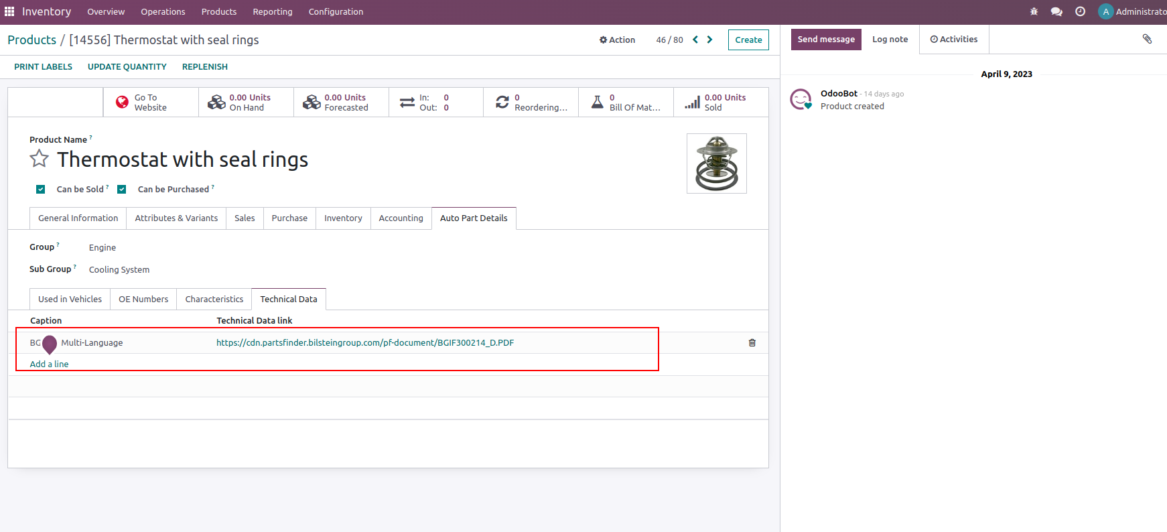Go to previous product record arrow

(695, 40)
